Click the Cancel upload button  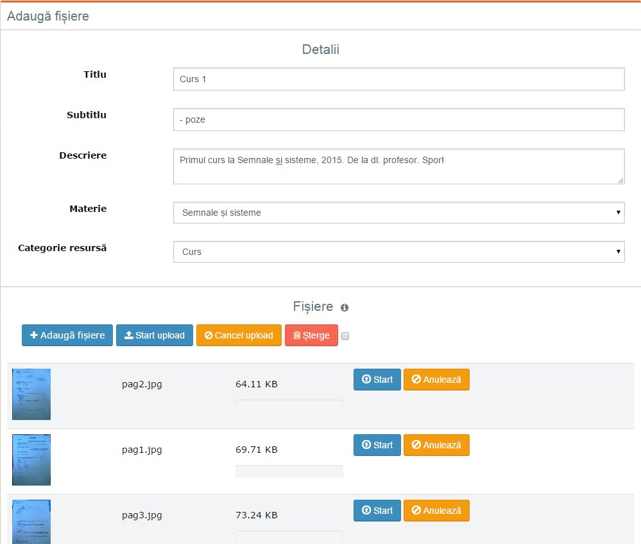click(x=239, y=335)
